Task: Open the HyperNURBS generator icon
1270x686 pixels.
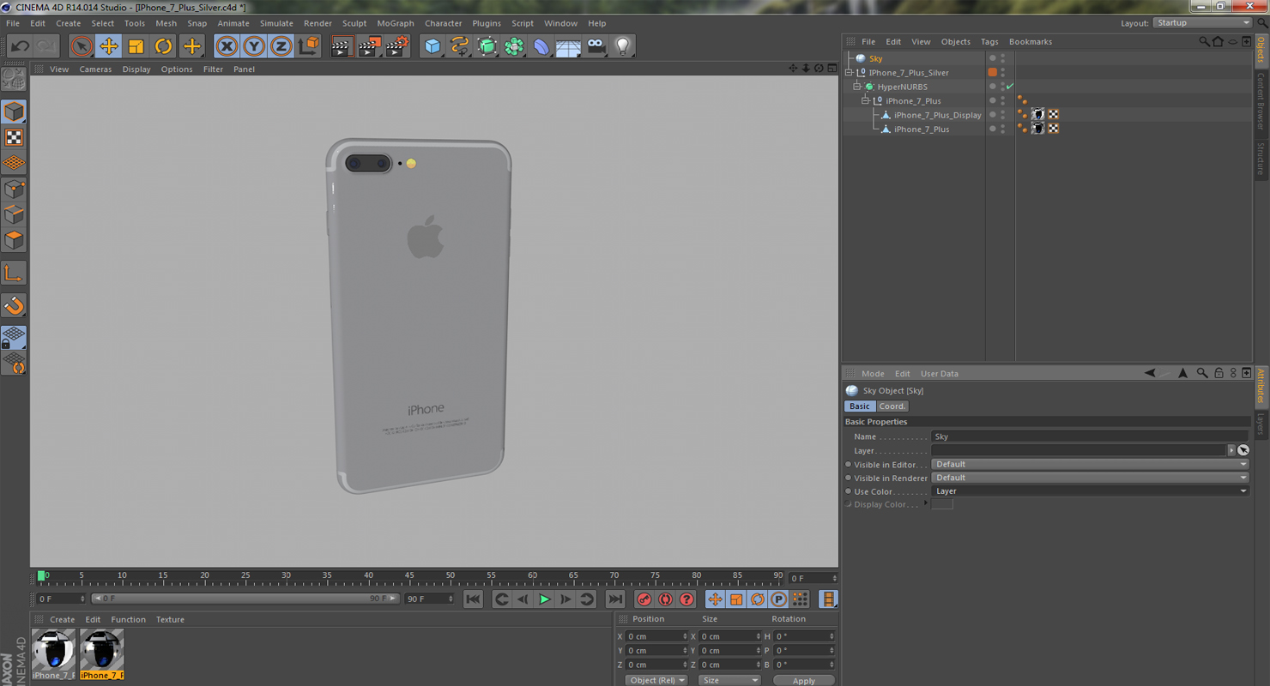Action: coord(487,46)
